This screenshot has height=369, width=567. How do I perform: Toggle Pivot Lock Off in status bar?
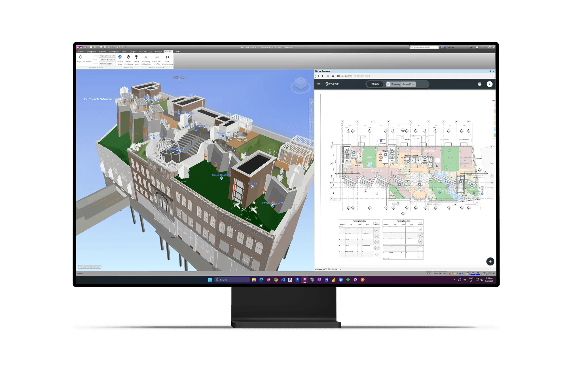pos(440,273)
